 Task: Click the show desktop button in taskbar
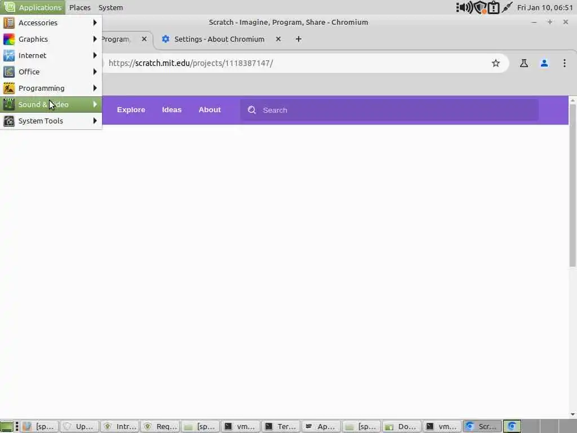tap(7, 426)
